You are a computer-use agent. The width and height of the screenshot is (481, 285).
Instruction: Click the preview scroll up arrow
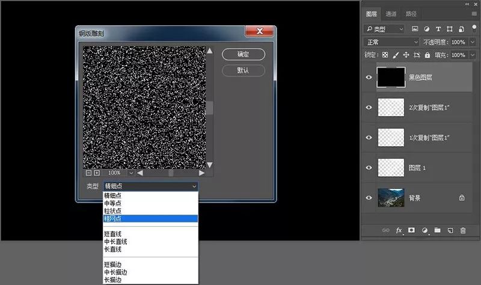point(209,51)
